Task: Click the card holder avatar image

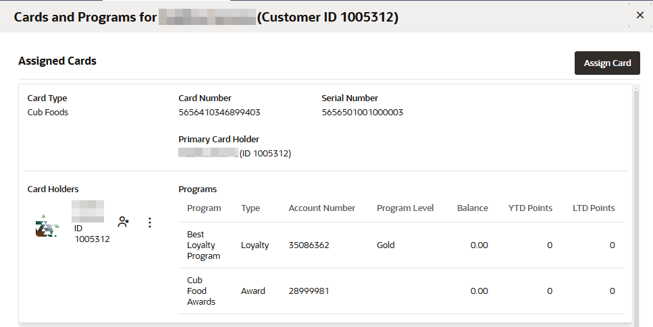Action: pyautogui.click(x=47, y=226)
